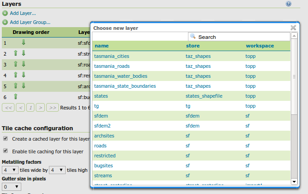Sort layer list by name column
Image resolution: width=308 pixels, height=194 pixels.
(x=101, y=46)
